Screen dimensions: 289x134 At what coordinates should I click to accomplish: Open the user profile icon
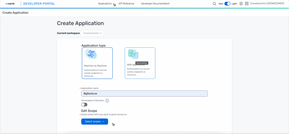click(241, 4)
